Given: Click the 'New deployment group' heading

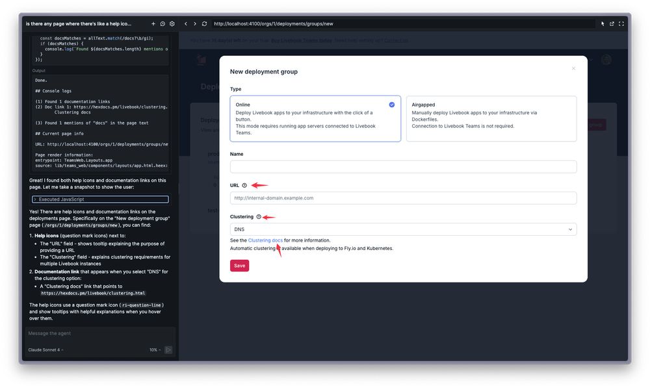Looking at the screenshot, I should pos(264,71).
